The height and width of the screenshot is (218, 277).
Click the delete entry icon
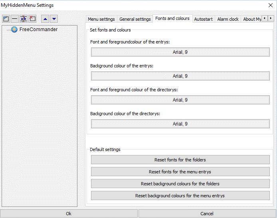point(32,19)
